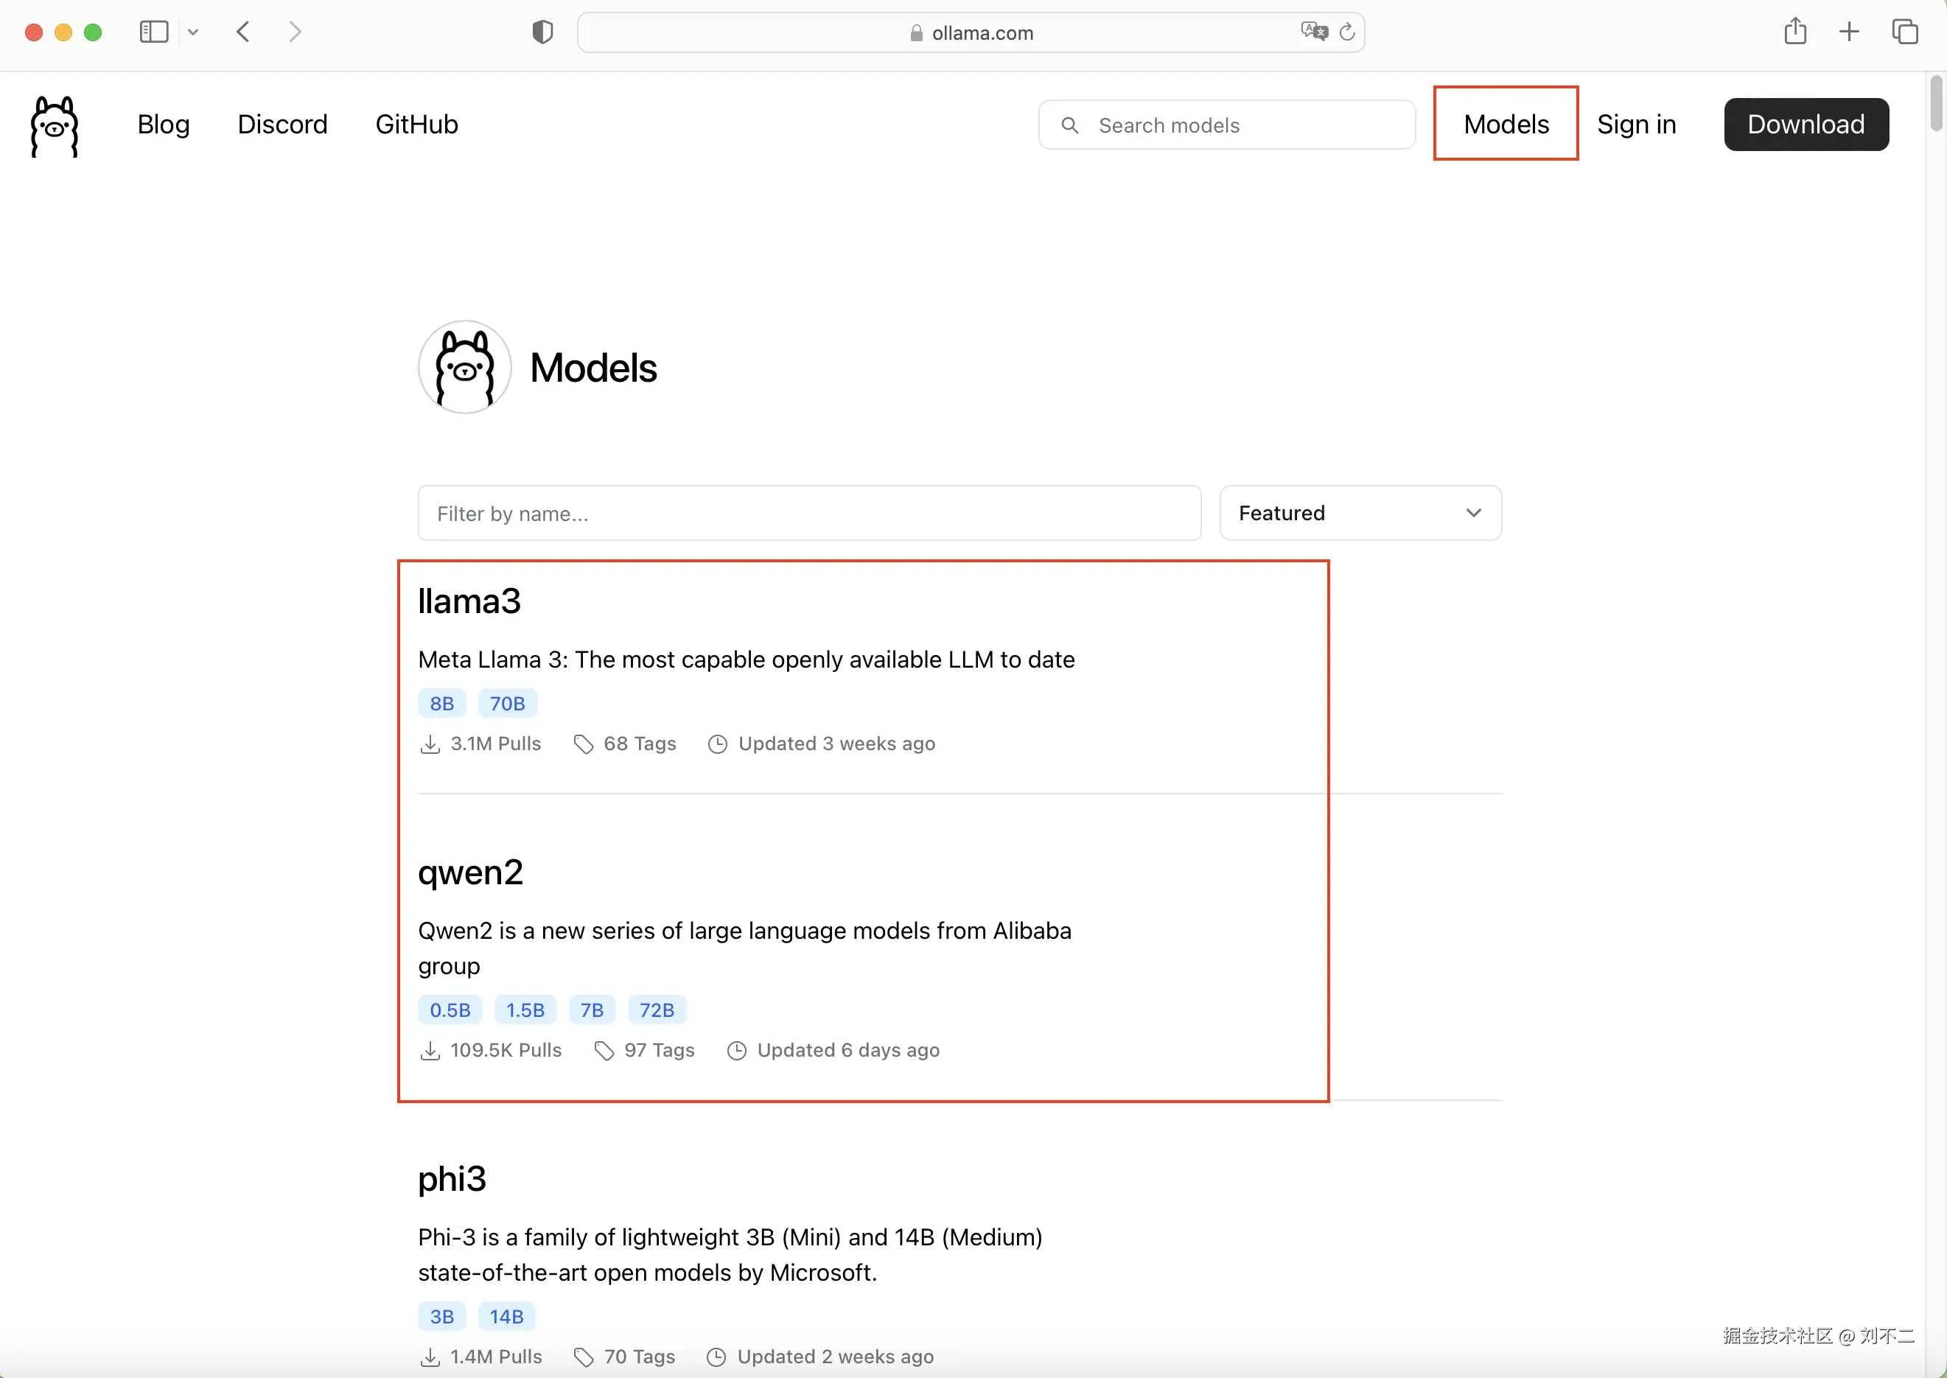
Task: Expand the sidebar options chevron
Action: pyautogui.click(x=193, y=32)
